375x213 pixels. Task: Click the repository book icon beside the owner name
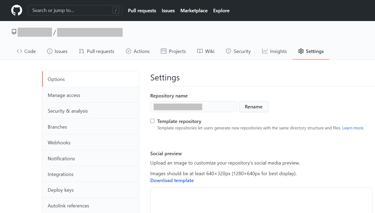pyautogui.click(x=14, y=32)
